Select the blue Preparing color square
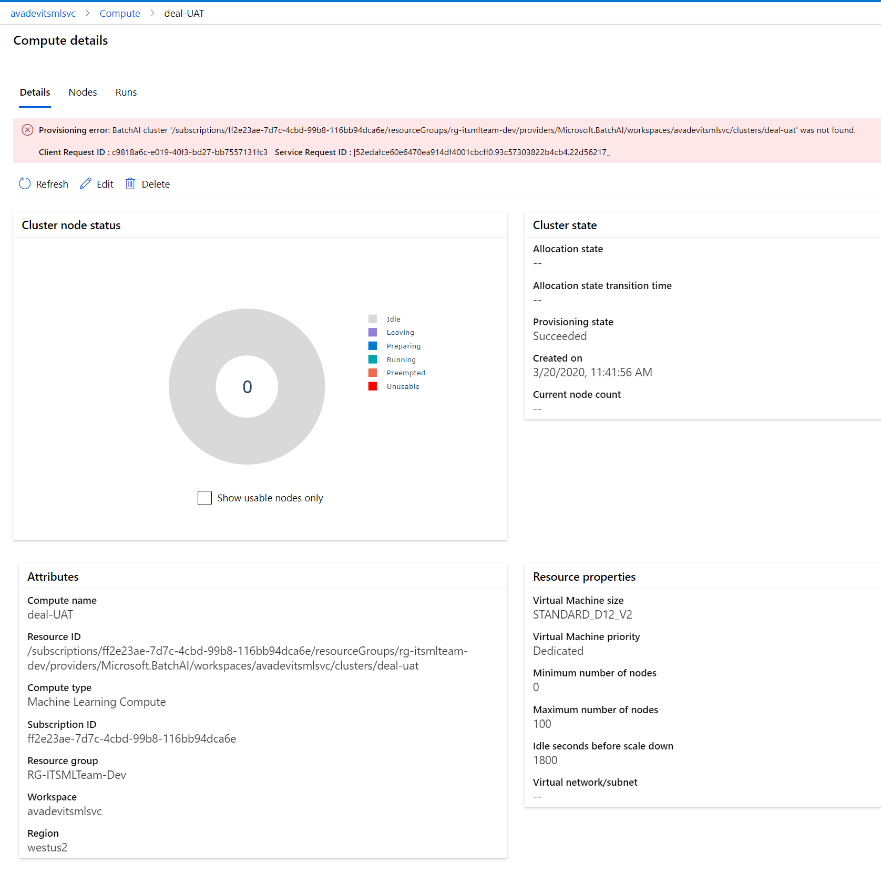This screenshot has width=881, height=874. coord(373,346)
